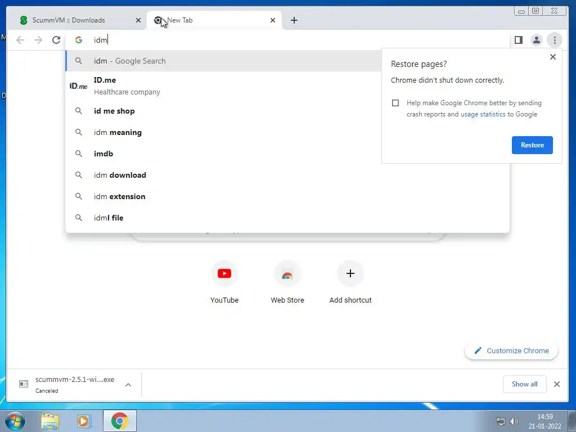
Task: Click the network tray icon
Action: 500,421
